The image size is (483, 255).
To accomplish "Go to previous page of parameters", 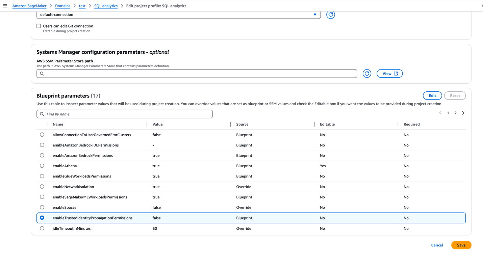I will [440, 113].
